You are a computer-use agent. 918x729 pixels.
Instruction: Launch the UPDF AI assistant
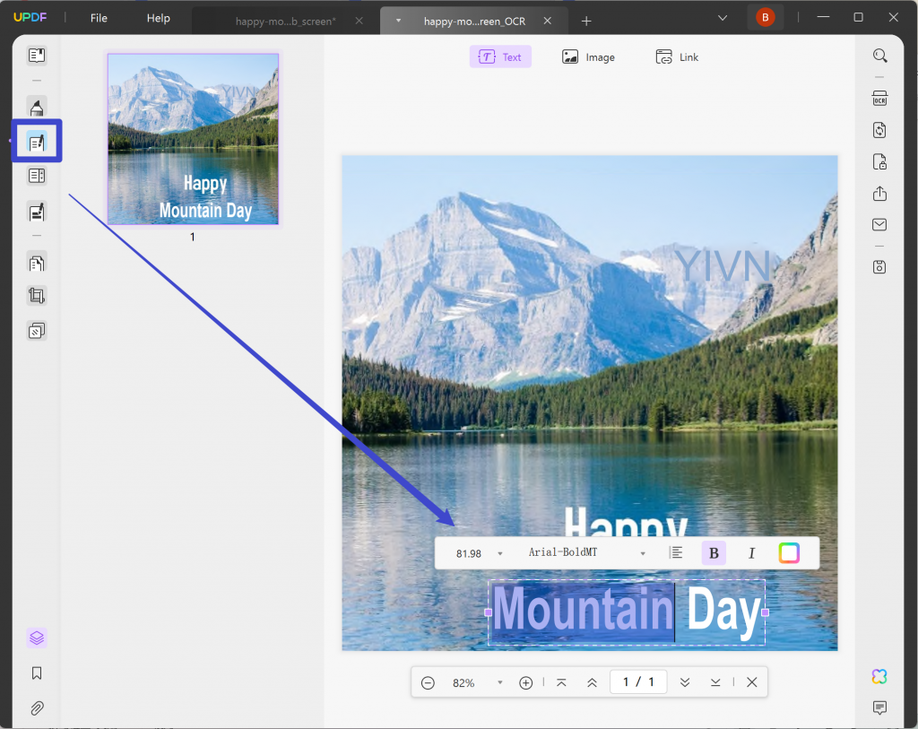(879, 677)
